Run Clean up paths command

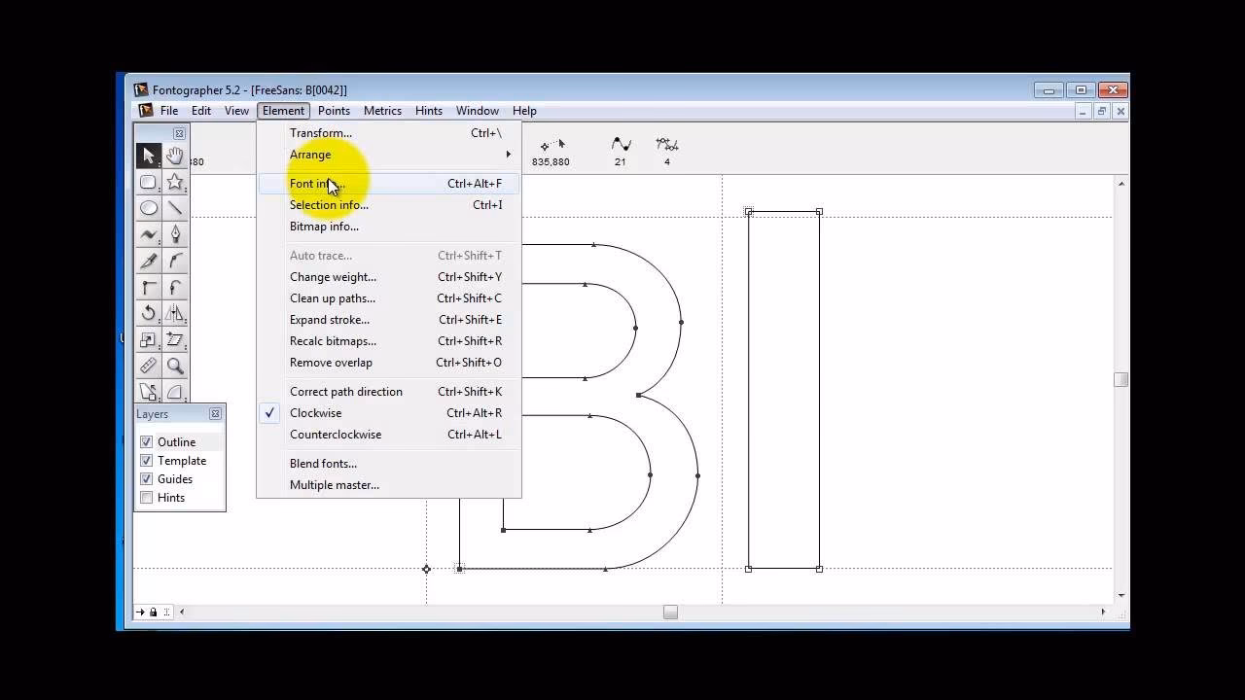(x=332, y=297)
